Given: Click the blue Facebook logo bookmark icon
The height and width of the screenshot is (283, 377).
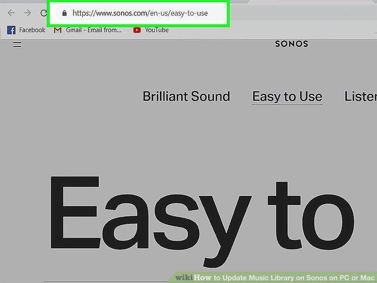Looking at the screenshot, I should (x=11, y=30).
